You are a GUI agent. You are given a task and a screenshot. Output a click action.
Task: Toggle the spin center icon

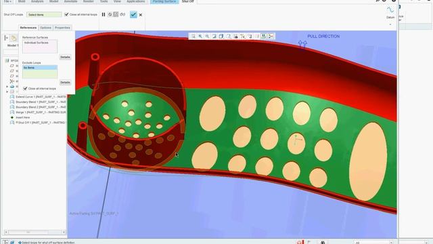257,36
